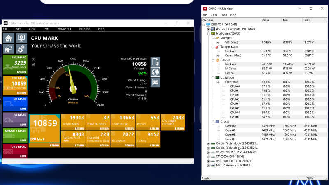Click the HWMonitor title bar app icon

pyautogui.click(x=205, y=9)
